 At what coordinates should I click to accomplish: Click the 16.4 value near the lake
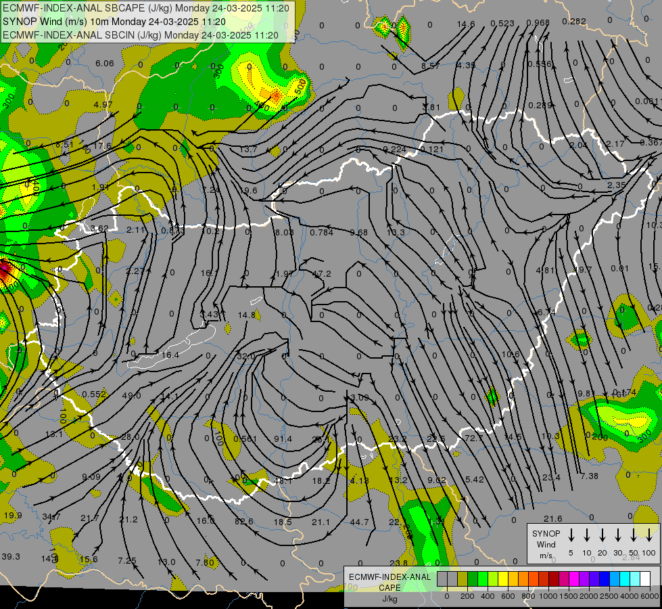click(x=170, y=355)
